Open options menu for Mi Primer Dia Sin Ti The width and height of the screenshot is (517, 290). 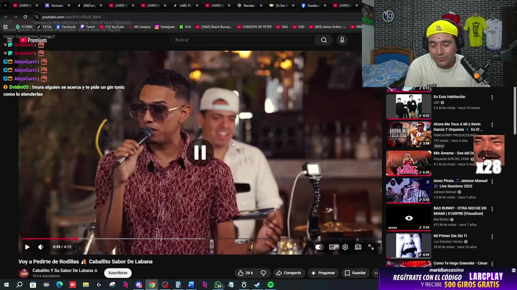click(x=492, y=236)
